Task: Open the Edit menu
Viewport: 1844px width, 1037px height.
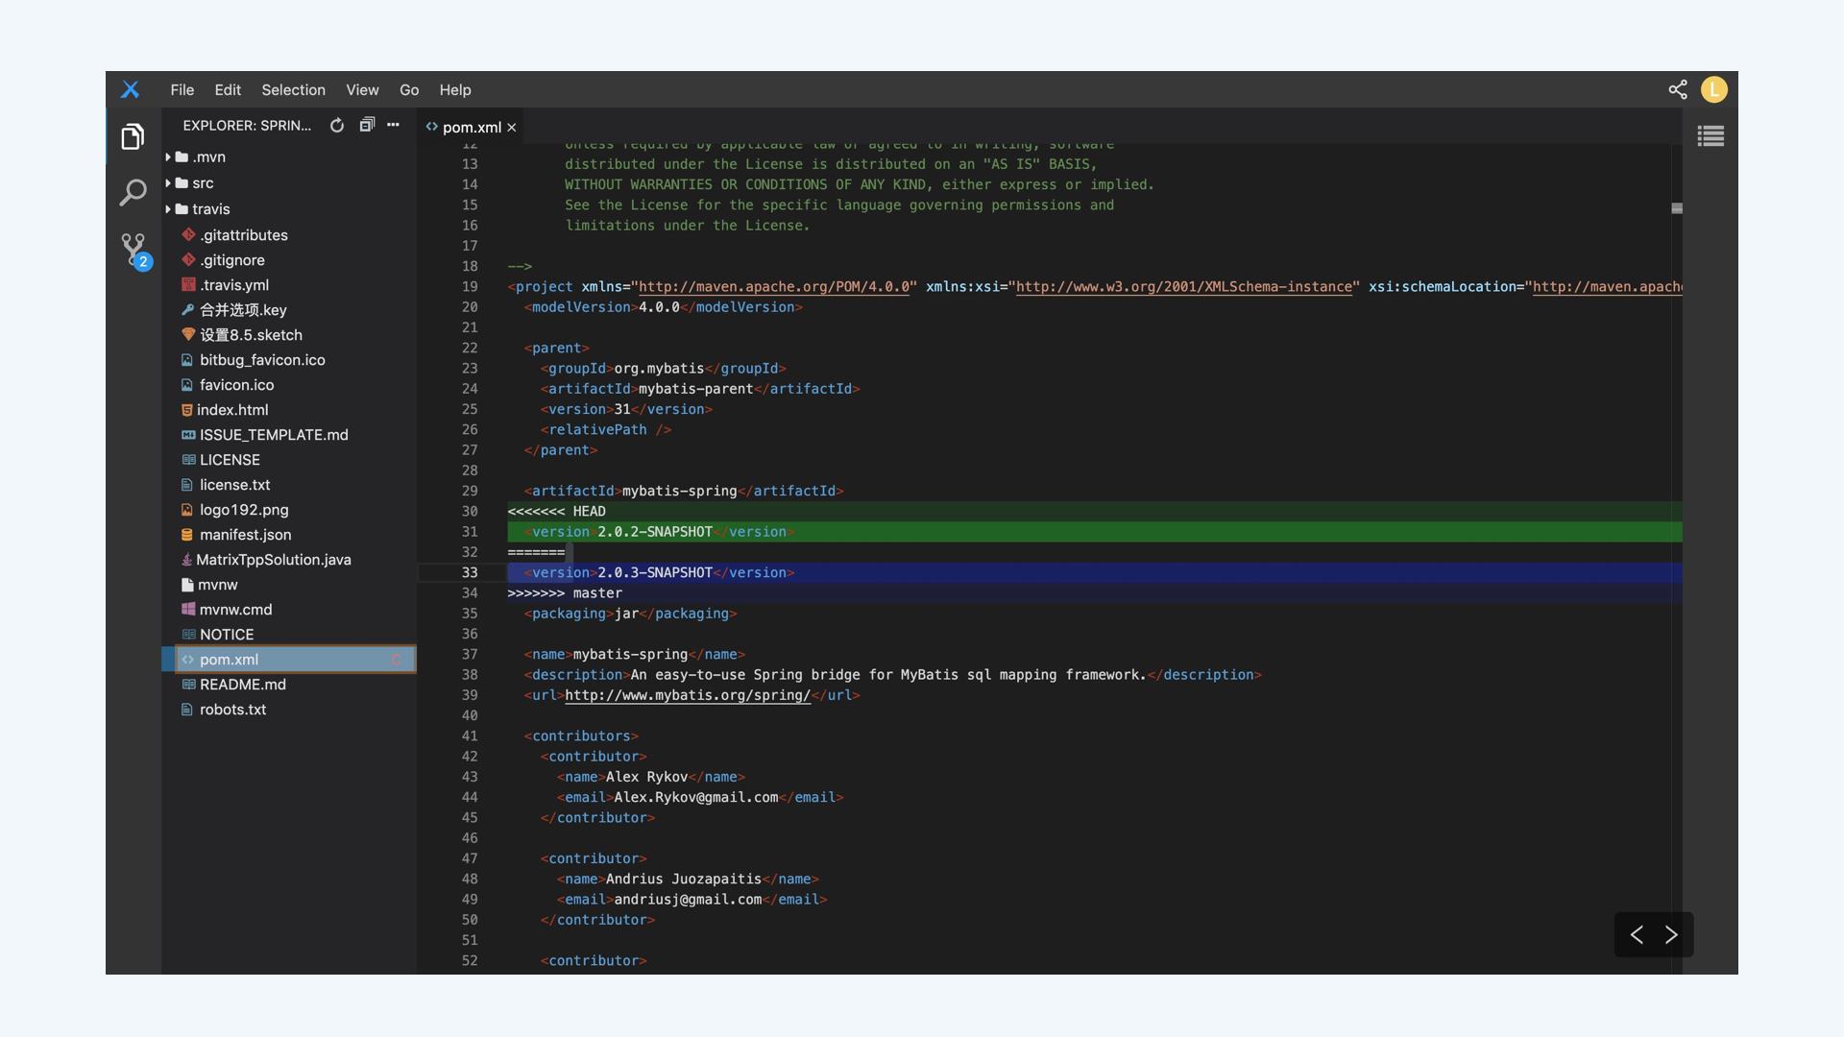Action: click(228, 89)
